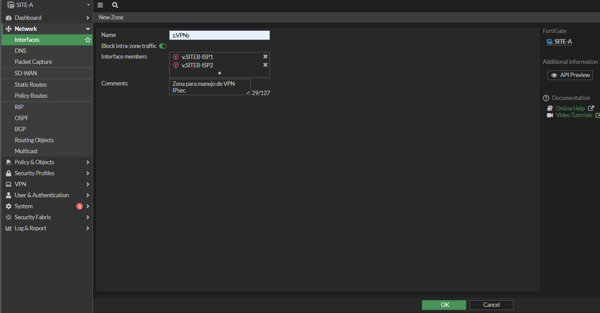Open Video Tutorials external link icon
This screenshot has width=600, height=313.
coord(597,115)
